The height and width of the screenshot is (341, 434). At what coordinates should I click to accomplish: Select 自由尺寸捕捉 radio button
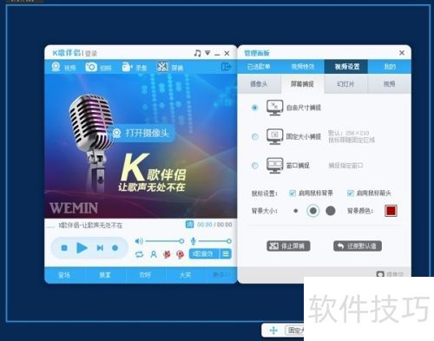pos(254,108)
